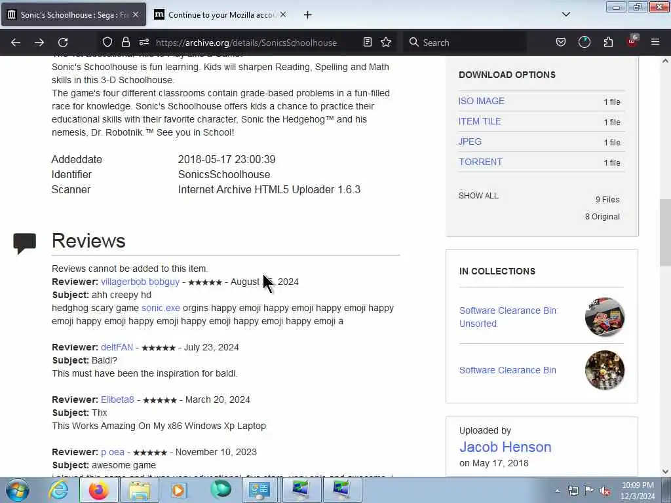The image size is (671, 503).
Task: Click Software Clearance Bin round thumbnail
Action: click(605, 370)
